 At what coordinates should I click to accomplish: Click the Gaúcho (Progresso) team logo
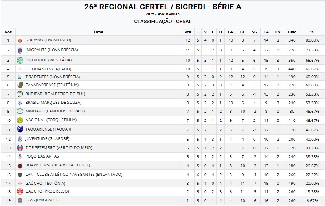[x=20, y=191]
